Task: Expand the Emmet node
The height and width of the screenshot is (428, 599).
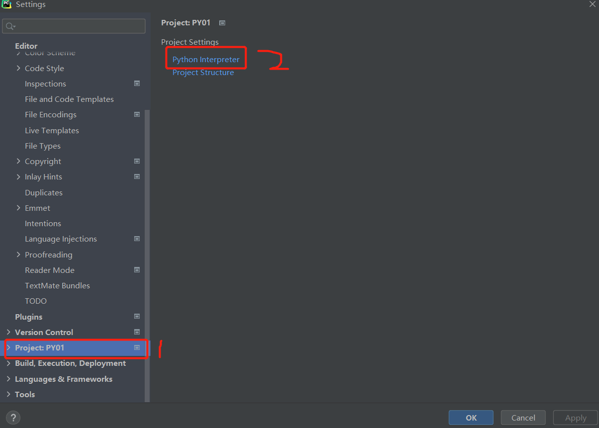Action: click(x=18, y=208)
